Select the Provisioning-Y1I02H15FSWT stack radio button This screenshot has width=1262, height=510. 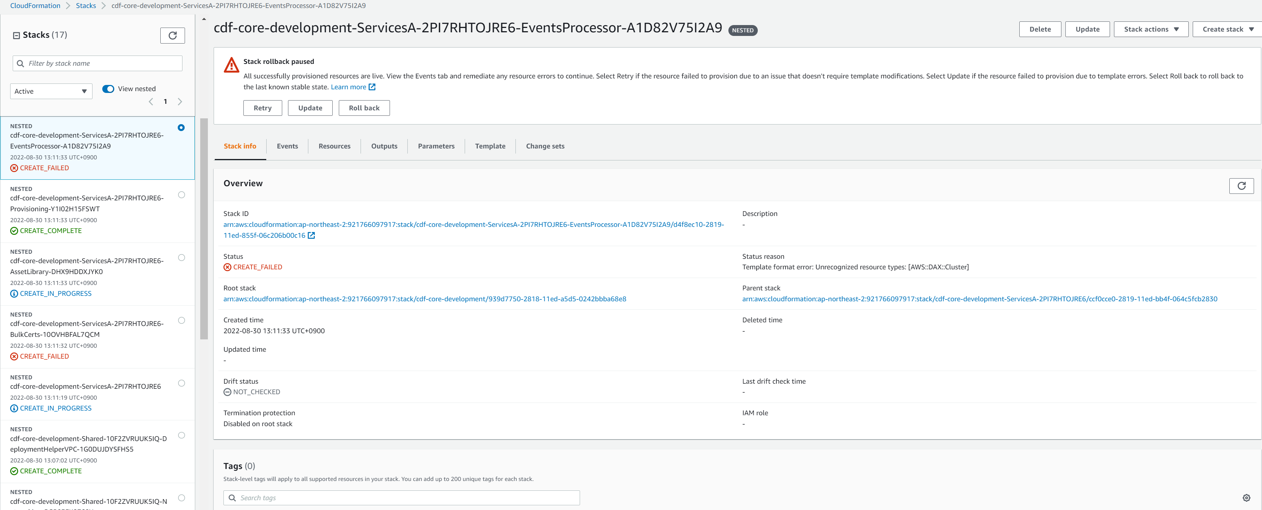182,195
